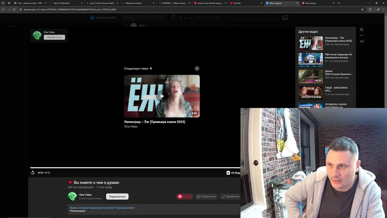This screenshot has height=218, width=387.
Task: Open Vine Video channel name under the title
Action: coord(85,195)
